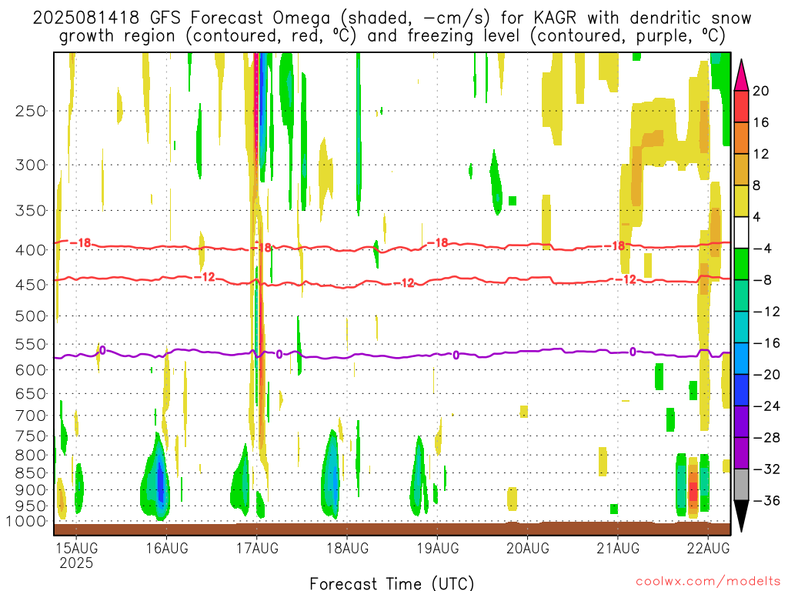This screenshot has height=591, width=788.
Task: Click the colorbar value 16
Action: (x=761, y=122)
